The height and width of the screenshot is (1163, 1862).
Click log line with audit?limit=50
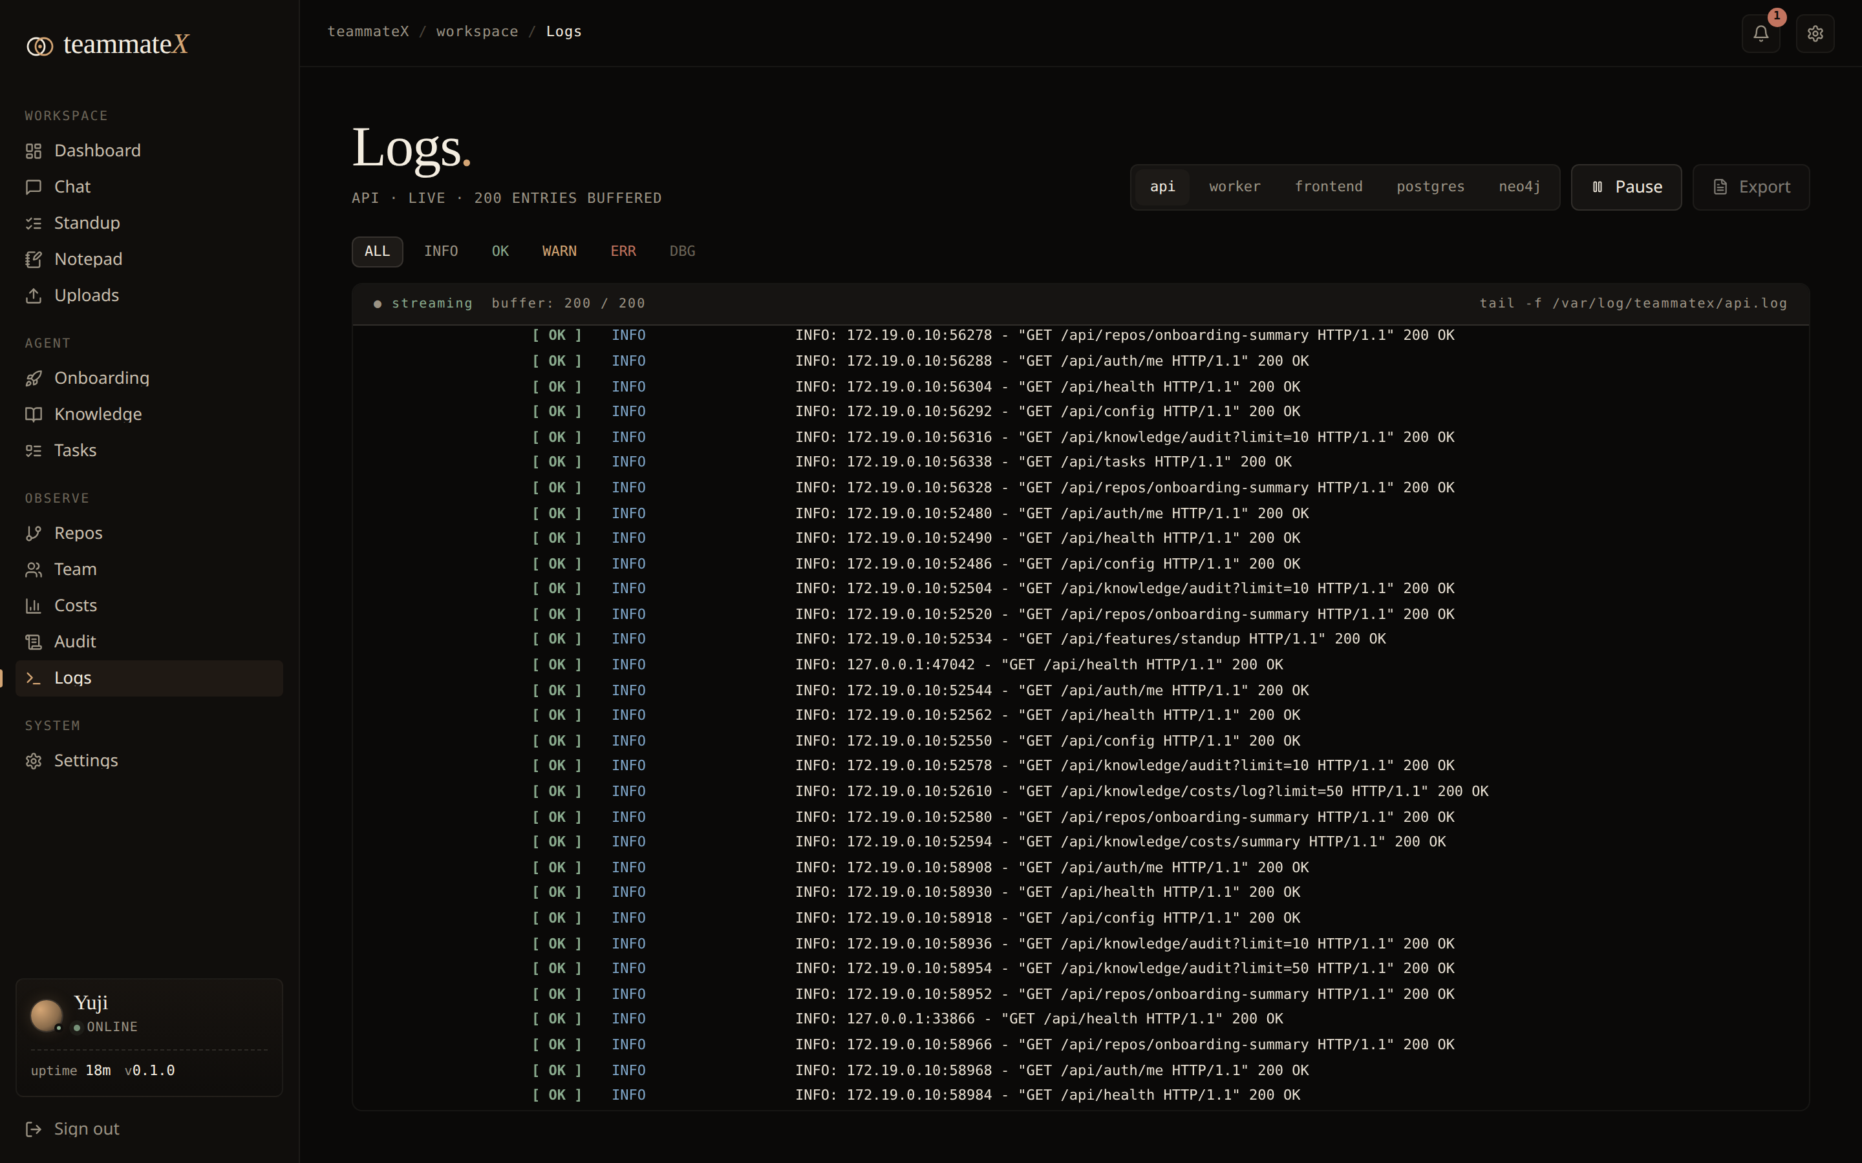1080,969
